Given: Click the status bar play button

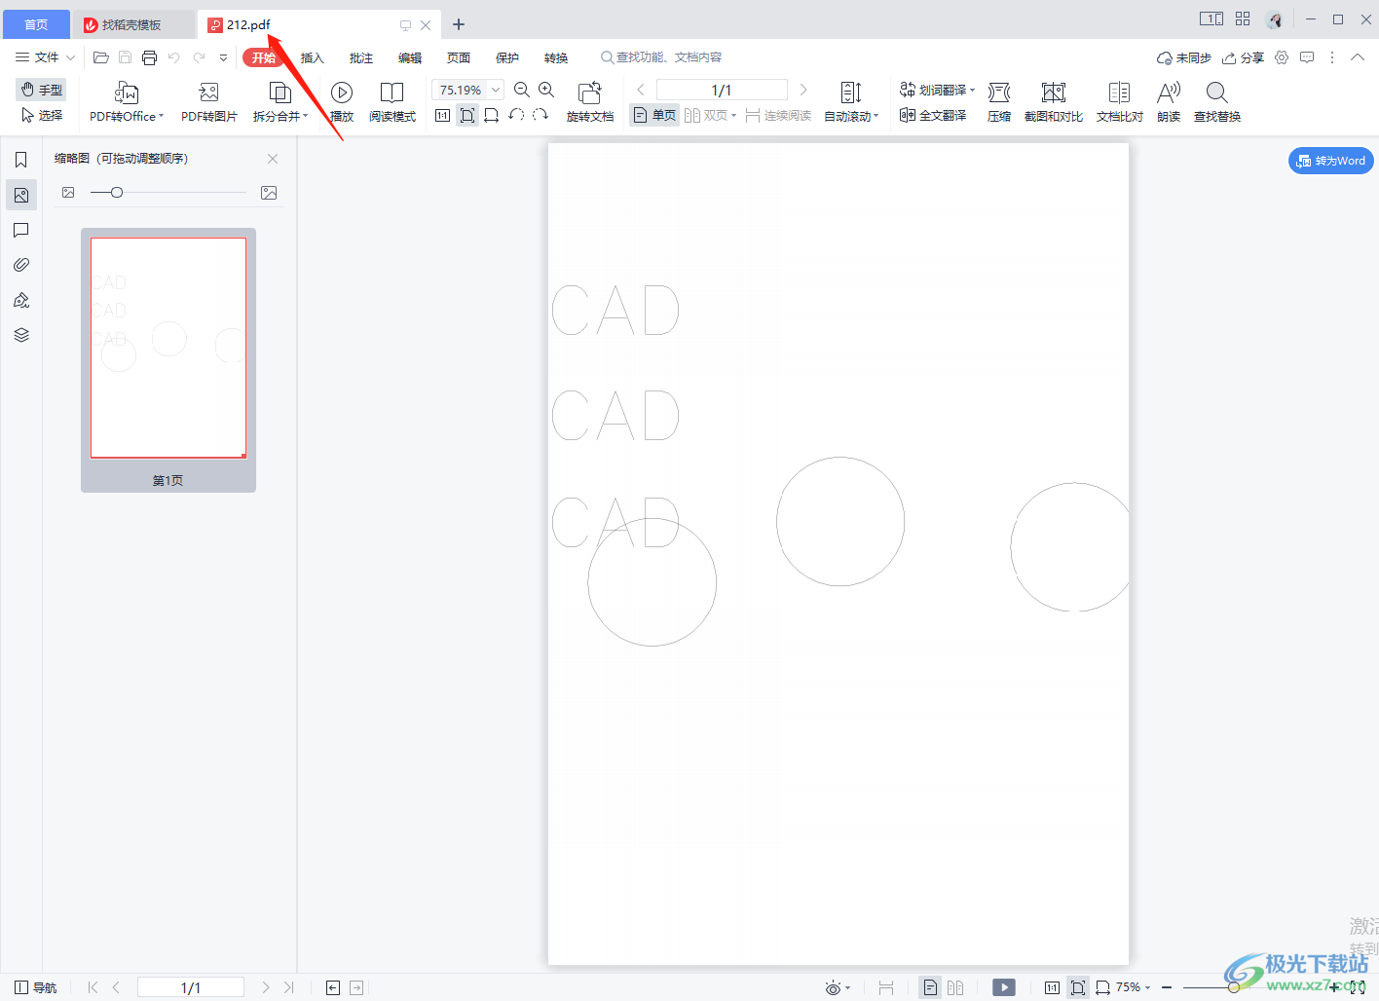Looking at the screenshot, I should [x=1004, y=987].
